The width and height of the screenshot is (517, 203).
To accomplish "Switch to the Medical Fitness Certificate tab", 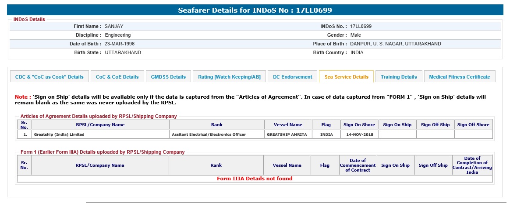I will [459, 77].
